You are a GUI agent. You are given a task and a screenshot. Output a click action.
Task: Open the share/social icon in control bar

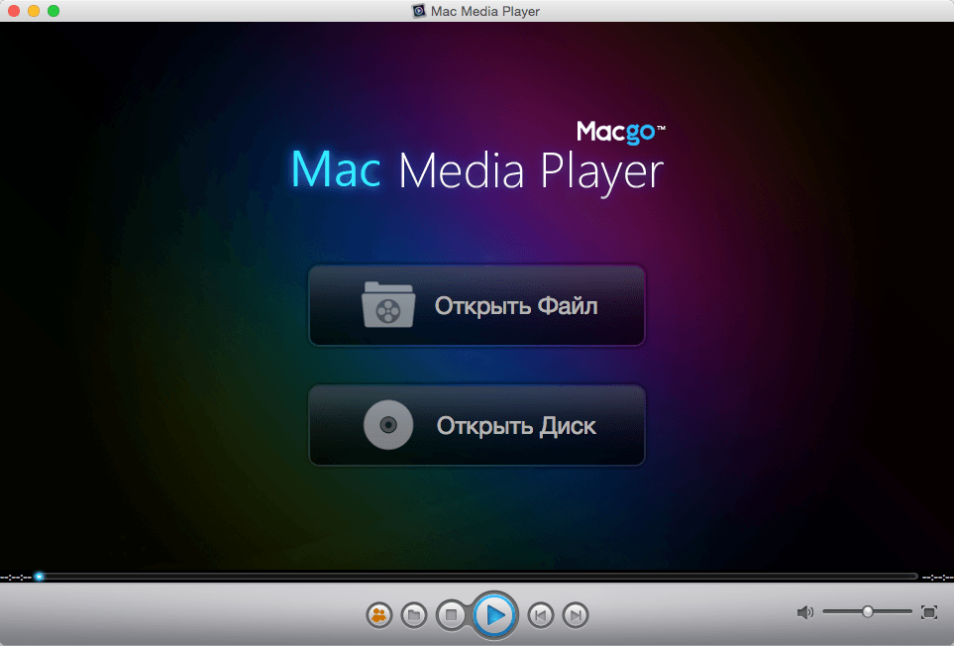point(379,615)
